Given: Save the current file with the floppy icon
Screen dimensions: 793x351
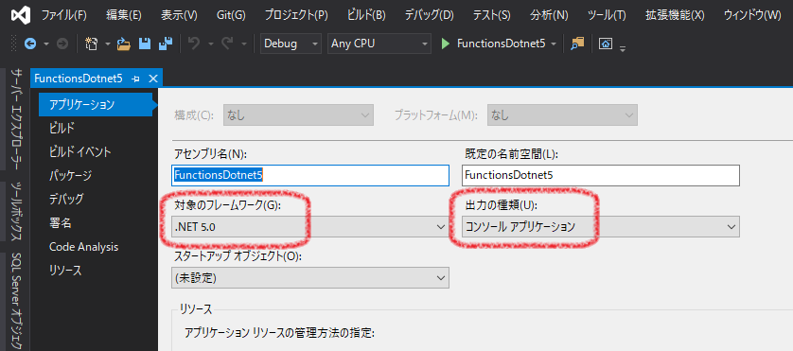Looking at the screenshot, I should tap(145, 44).
